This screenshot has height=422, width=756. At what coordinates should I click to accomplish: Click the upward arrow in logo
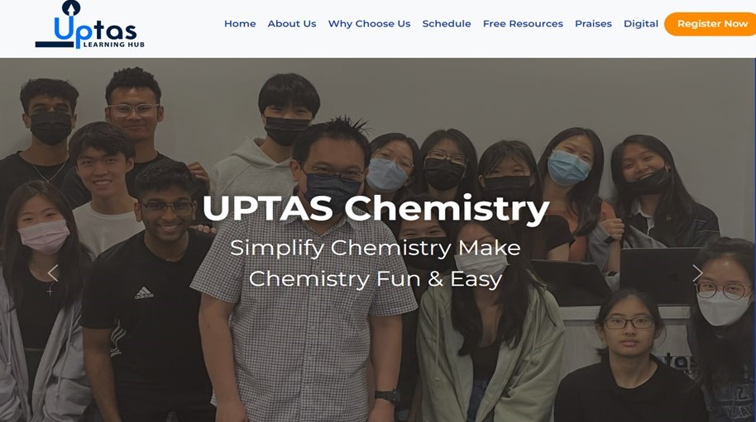point(71,8)
